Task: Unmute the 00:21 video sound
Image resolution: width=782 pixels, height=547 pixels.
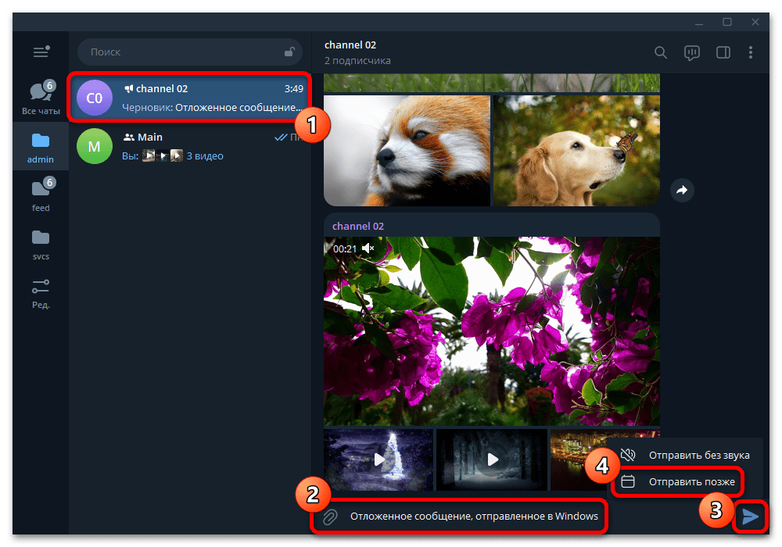Action: click(x=368, y=248)
